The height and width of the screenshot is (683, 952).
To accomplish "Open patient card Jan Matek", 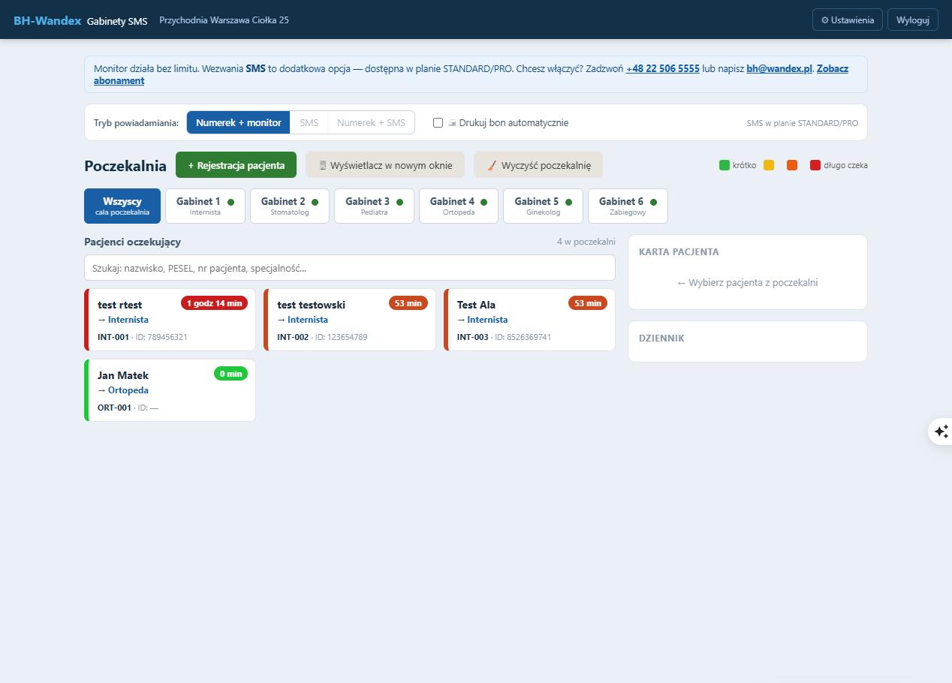I will tap(170, 390).
